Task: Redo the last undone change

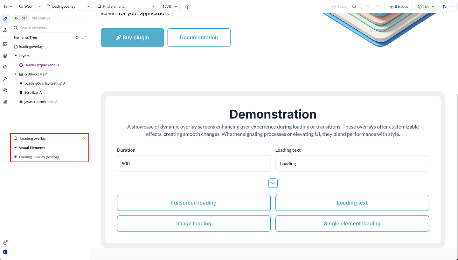Action: coord(378,6)
